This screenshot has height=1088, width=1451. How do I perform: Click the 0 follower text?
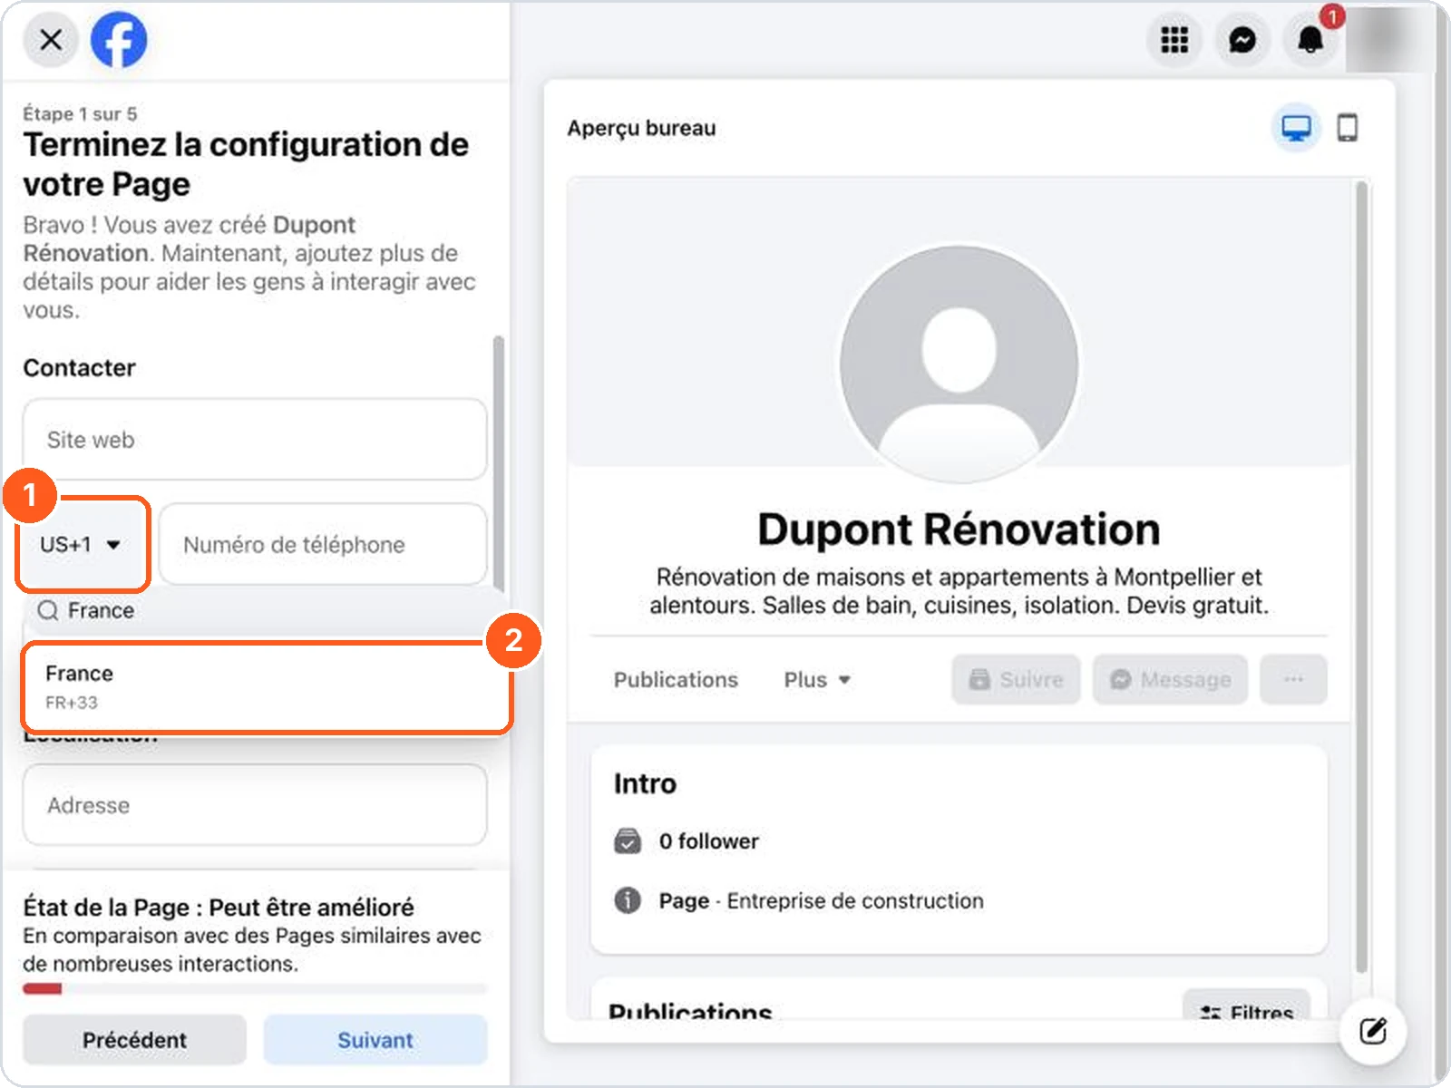click(708, 841)
